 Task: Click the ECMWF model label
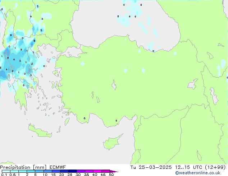tap(58, 167)
